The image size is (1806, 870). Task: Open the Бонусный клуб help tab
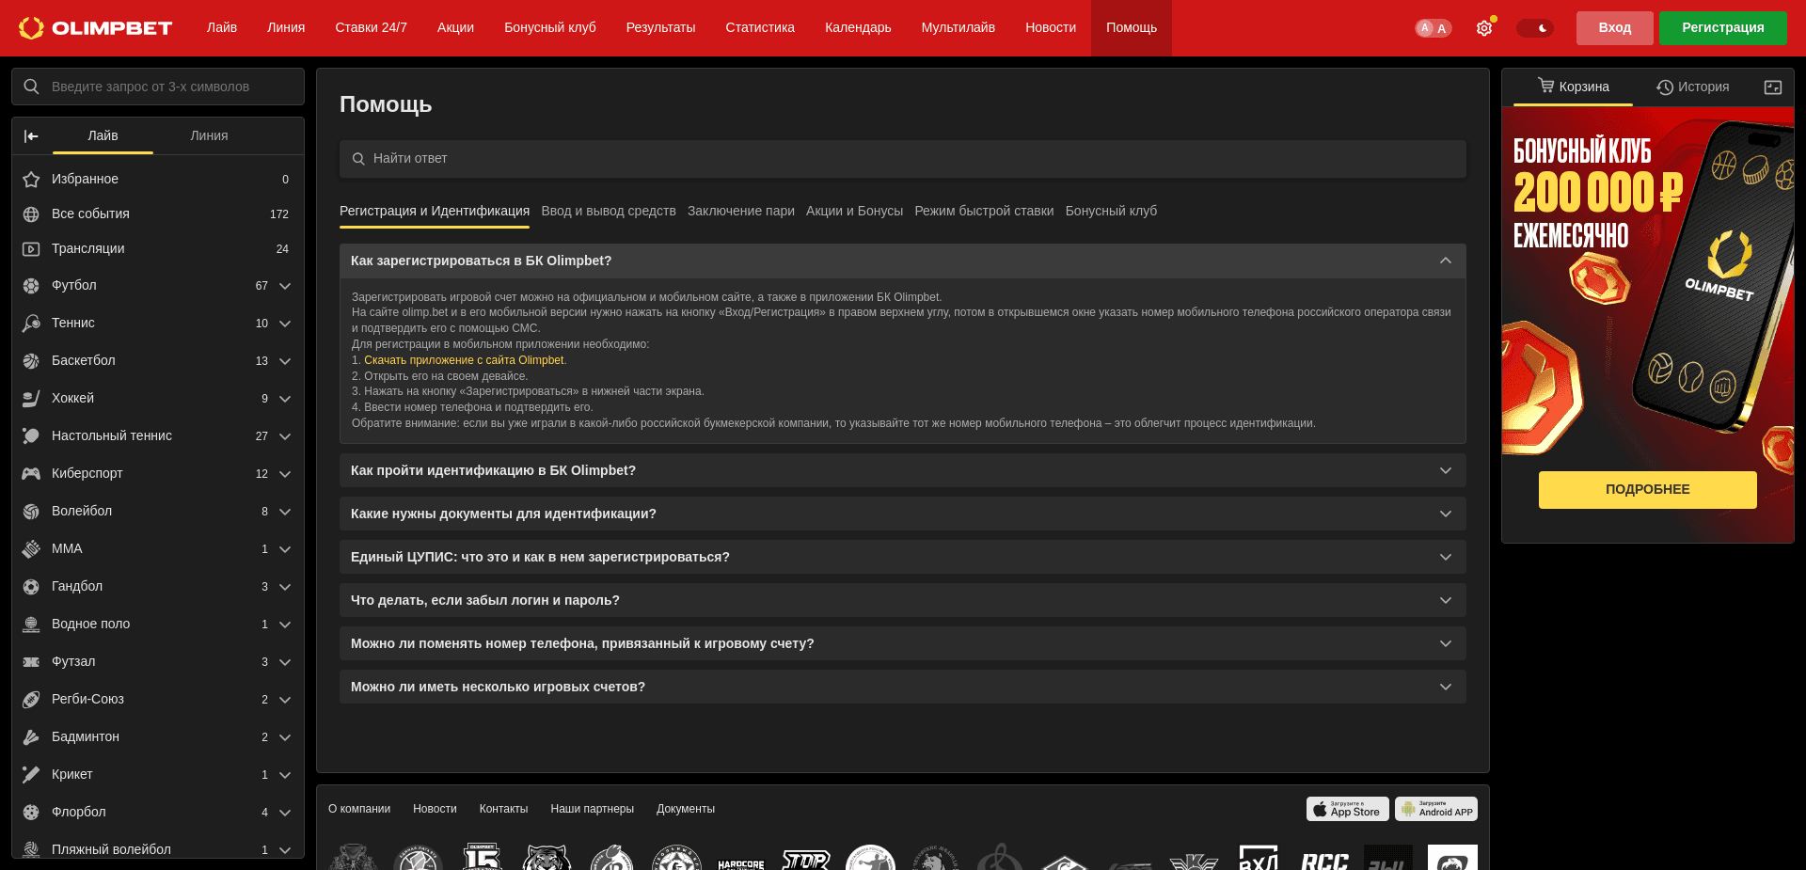[1111, 212]
